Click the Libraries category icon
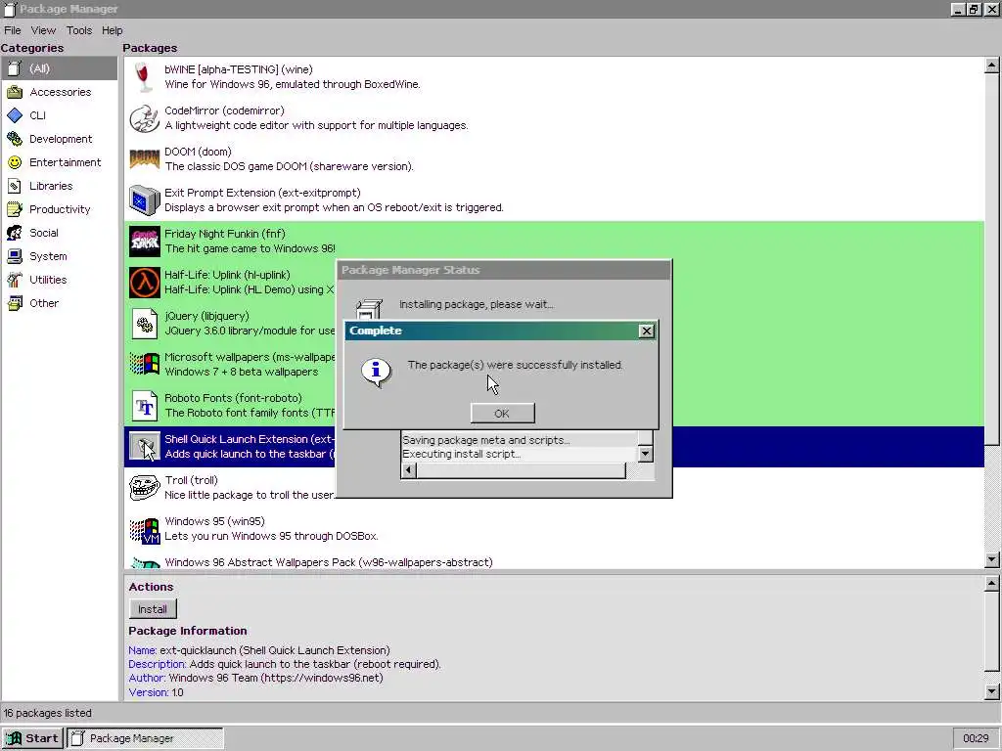 (15, 186)
